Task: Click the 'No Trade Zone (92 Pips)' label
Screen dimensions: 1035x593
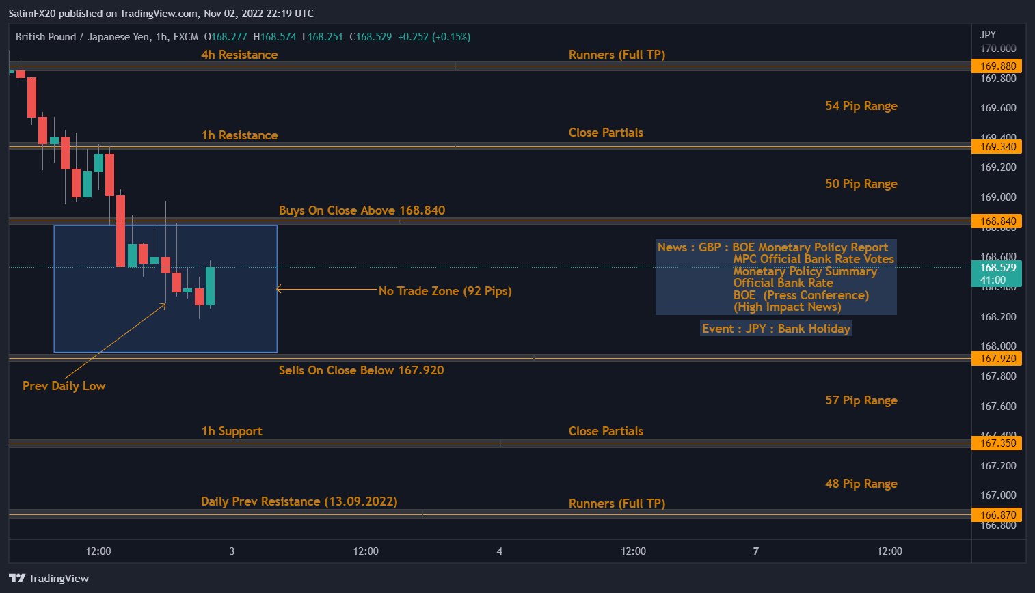Action: click(445, 291)
